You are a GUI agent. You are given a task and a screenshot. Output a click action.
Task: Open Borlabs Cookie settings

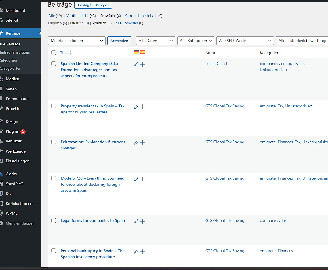(x=19, y=204)
